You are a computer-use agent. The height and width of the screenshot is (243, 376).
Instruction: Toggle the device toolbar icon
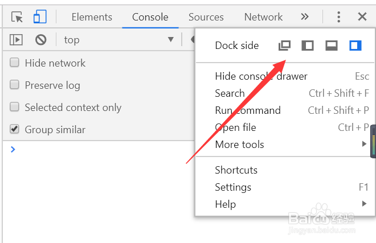click(x=39, y=17)
